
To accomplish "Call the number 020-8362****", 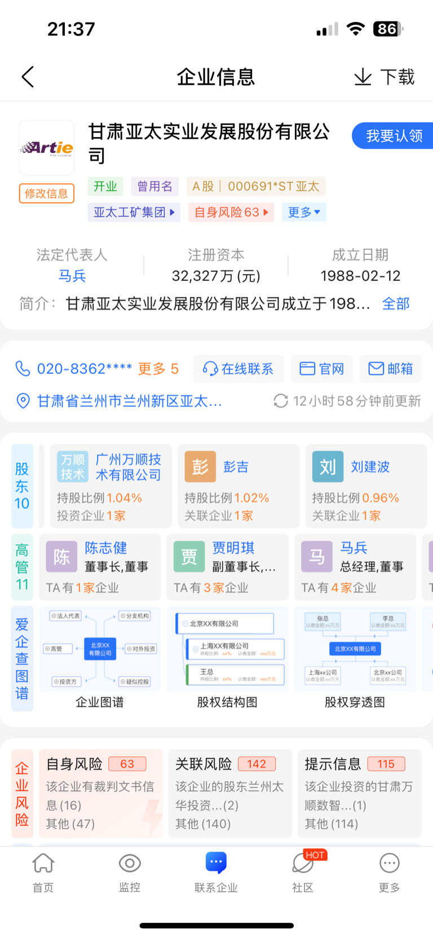I will point(85,369).
